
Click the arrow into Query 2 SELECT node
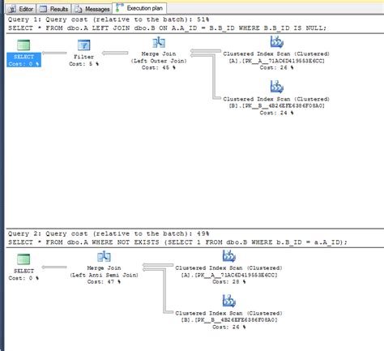click(x=54, y=267)
